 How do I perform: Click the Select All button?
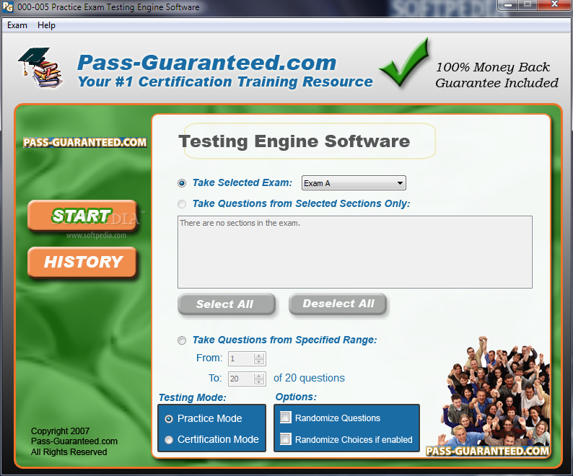(x=227, y=304)
